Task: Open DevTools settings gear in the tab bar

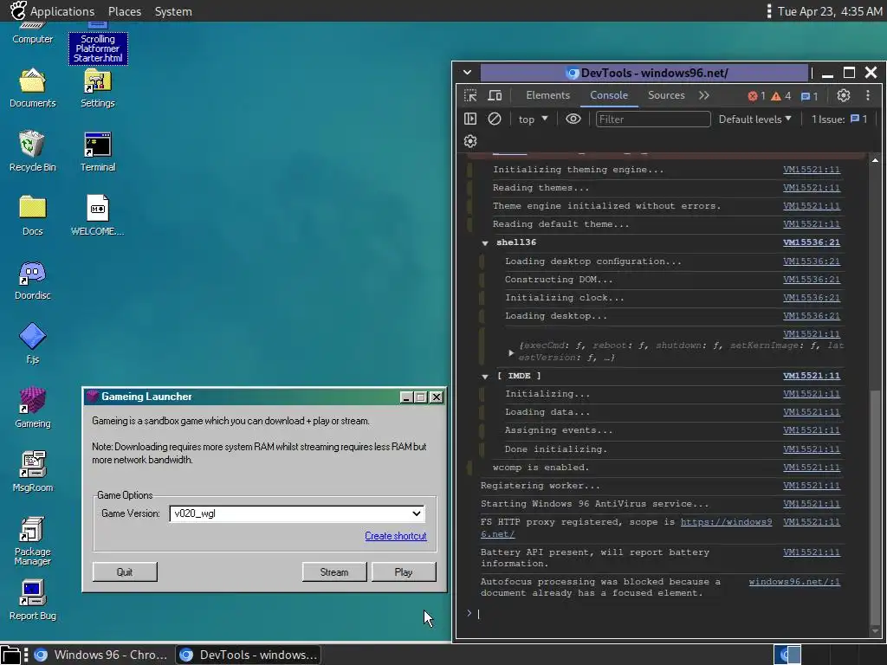Action: [844, 95]
